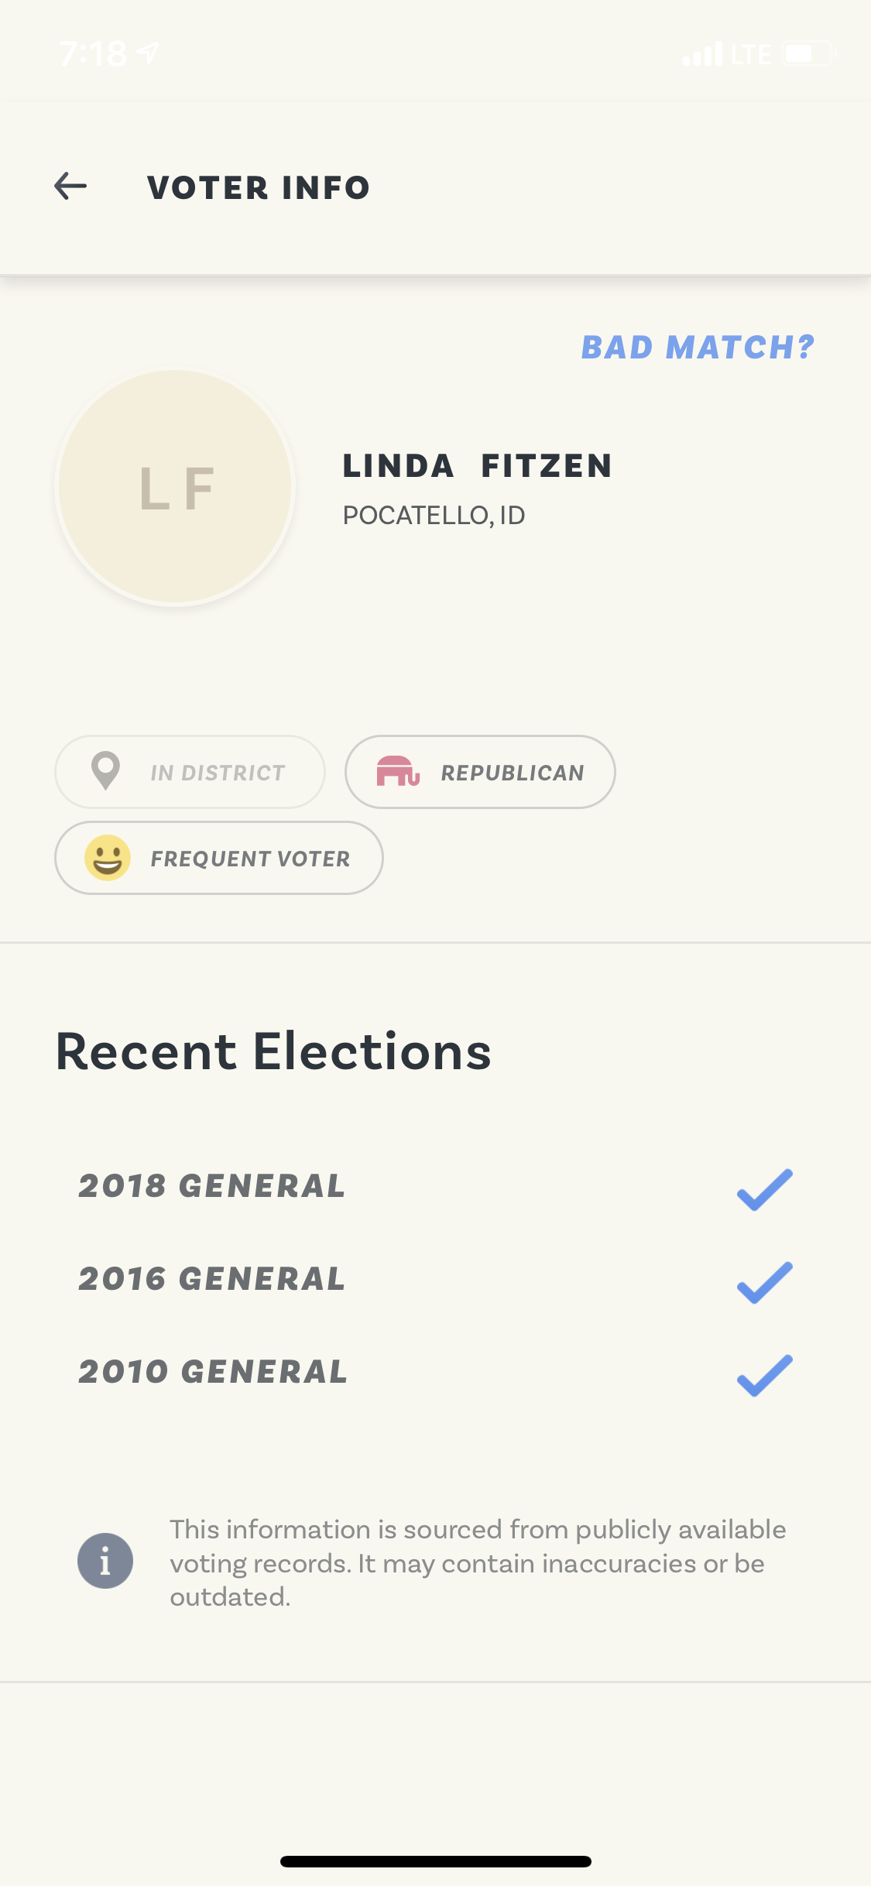The image size is (871, 1886).
Task: Open the Bad Match? link
Action: coord(698,348)
